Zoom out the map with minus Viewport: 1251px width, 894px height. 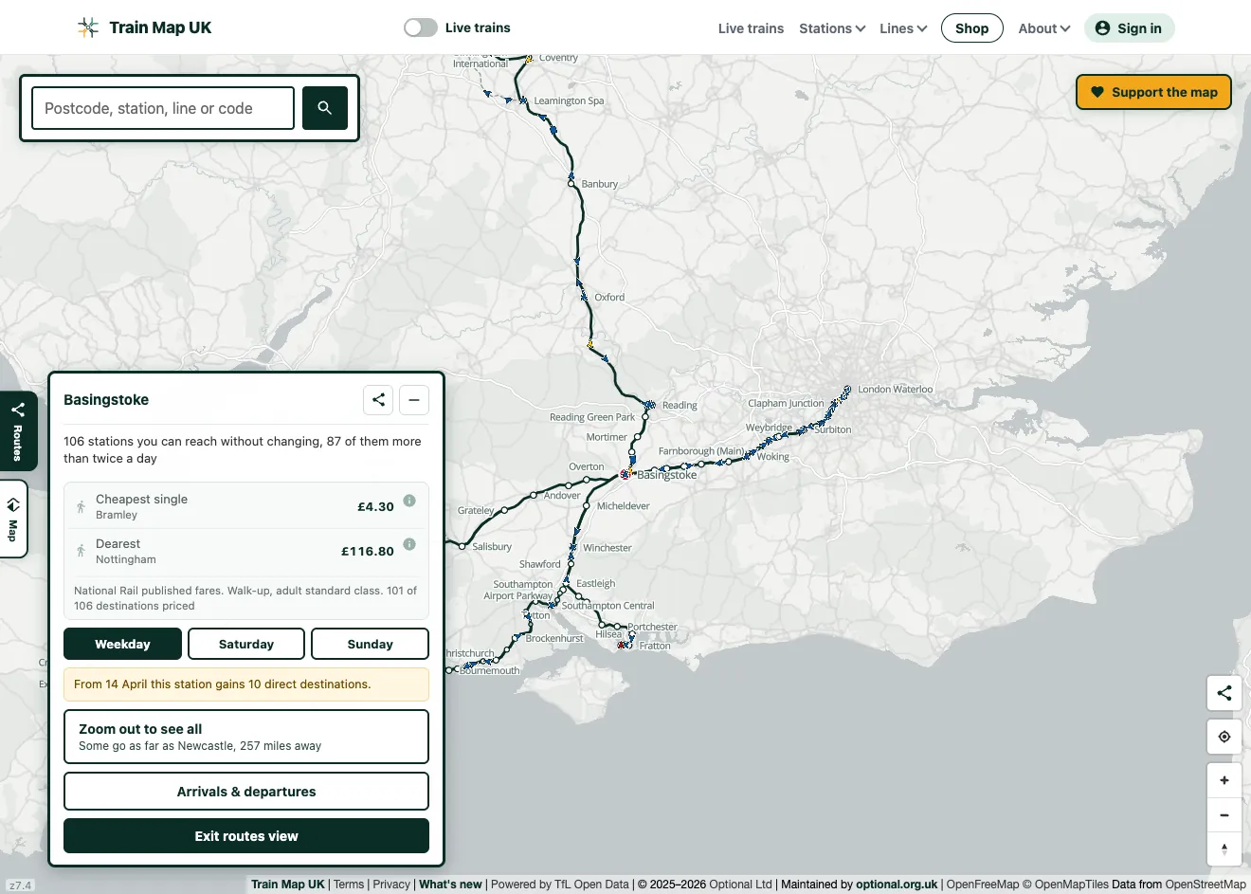coord(1224,815)
